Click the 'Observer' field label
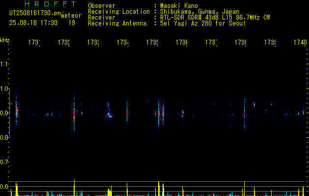The height and width of the screenshot is (196, 309). (102, 6)
